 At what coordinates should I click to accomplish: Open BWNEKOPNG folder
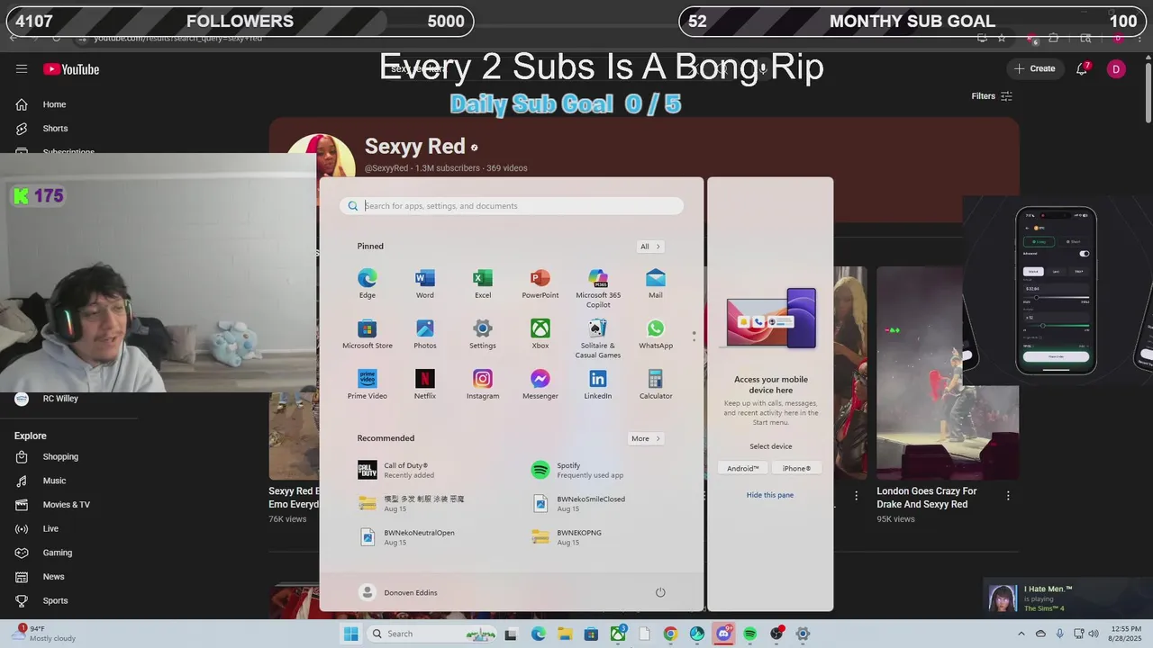[566, 536]
